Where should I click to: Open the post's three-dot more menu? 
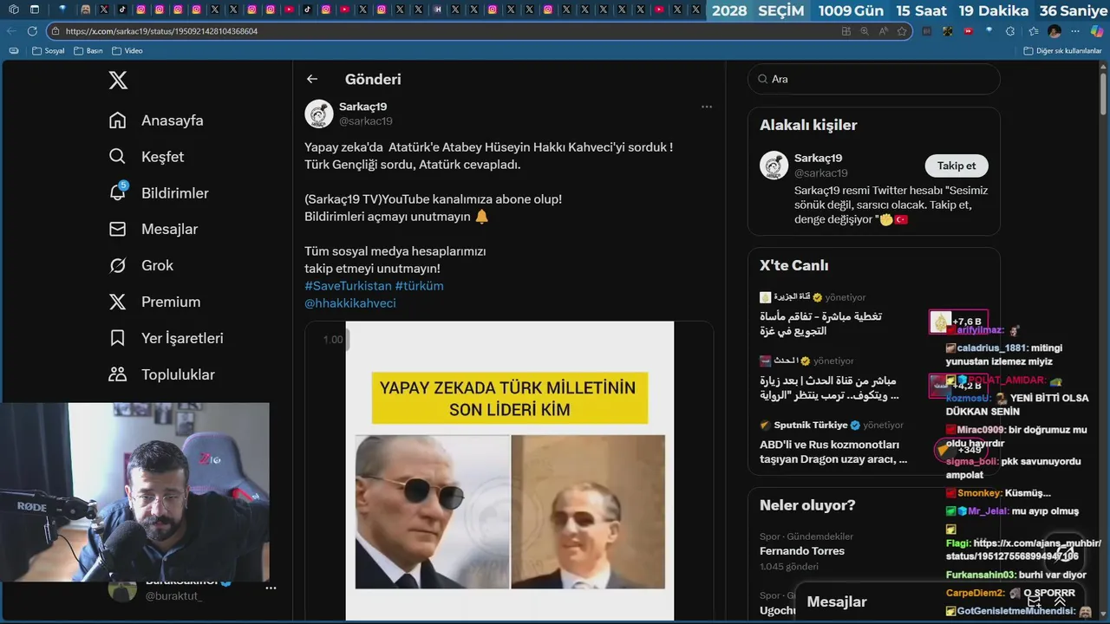point(707,107)
